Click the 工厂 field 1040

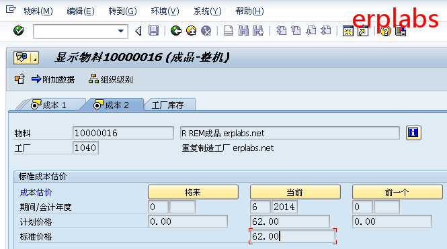tap(85, 148)
